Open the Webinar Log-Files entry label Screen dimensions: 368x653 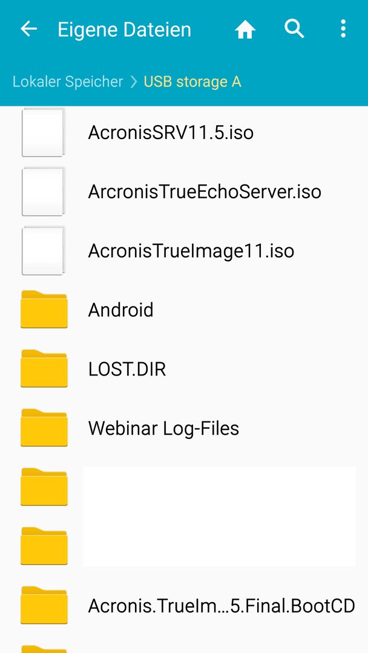[x=163, y=428]
